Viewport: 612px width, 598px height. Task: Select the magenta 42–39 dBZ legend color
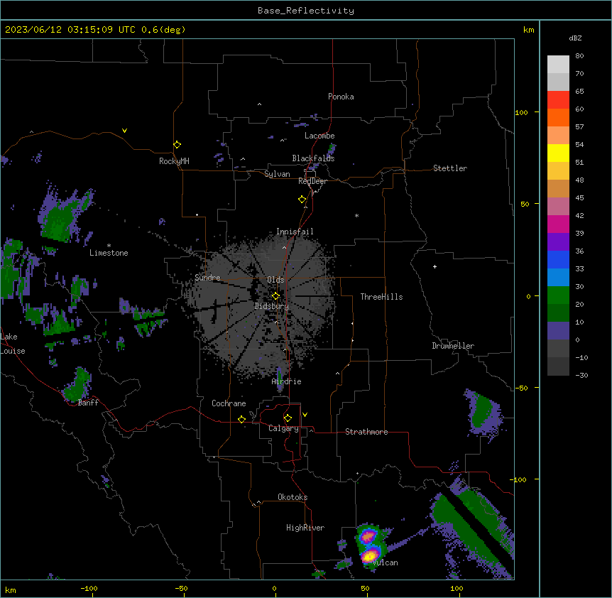[558, 224]
